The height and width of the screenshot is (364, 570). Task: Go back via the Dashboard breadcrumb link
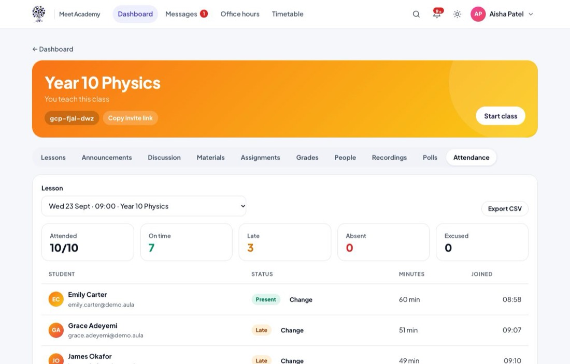(53, 49)
